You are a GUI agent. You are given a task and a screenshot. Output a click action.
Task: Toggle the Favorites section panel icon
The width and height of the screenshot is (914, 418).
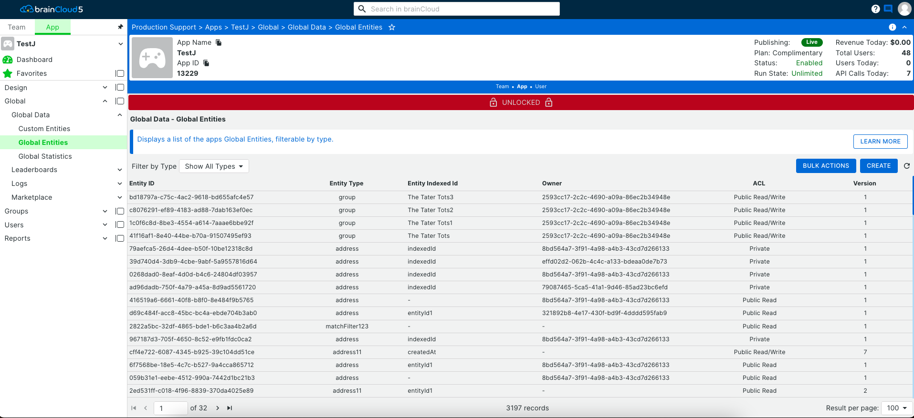(x=120, y=73)
